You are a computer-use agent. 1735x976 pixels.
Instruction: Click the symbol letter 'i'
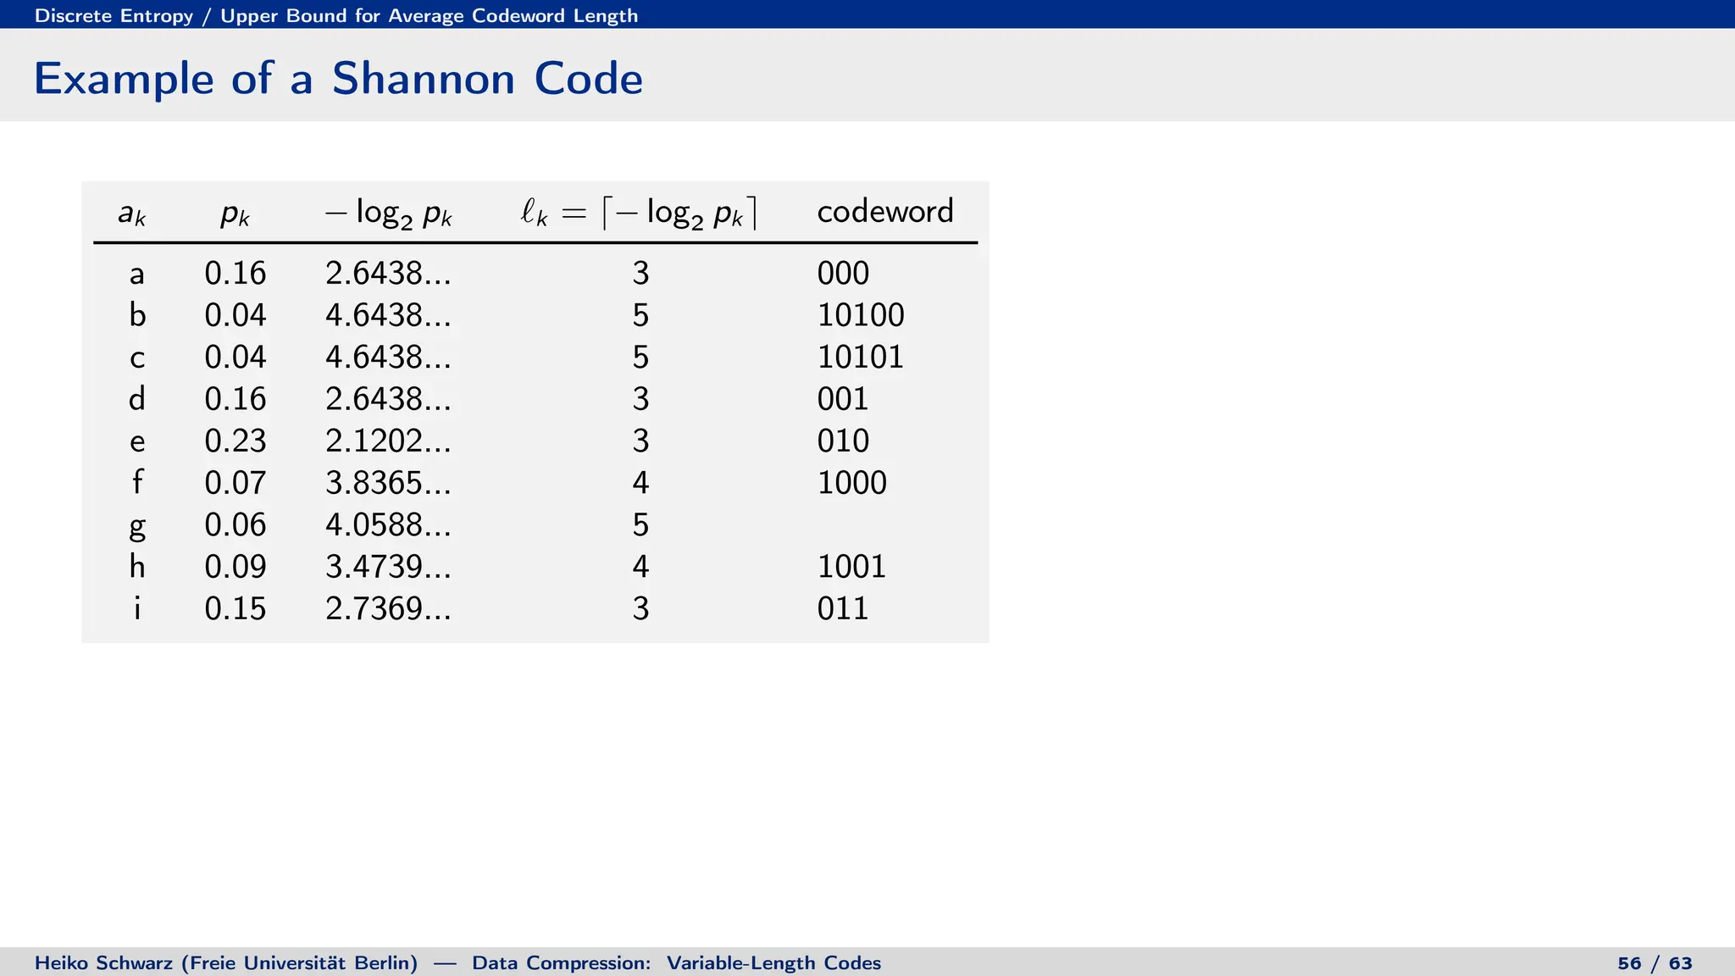coord(137,607)
